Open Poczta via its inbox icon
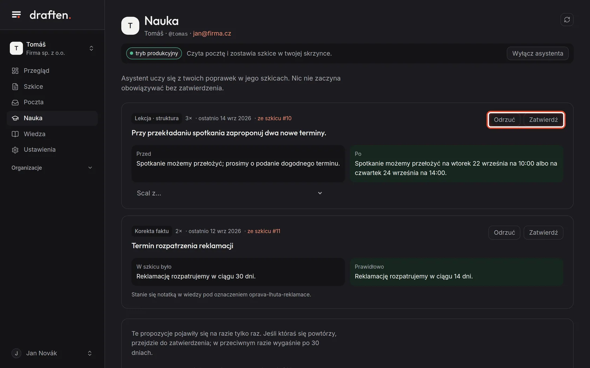The width and height of the screenshot is (590, 368). (x=15, y=102)
